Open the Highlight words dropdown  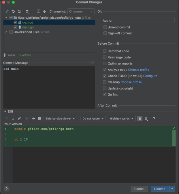(x=122, y=119)
